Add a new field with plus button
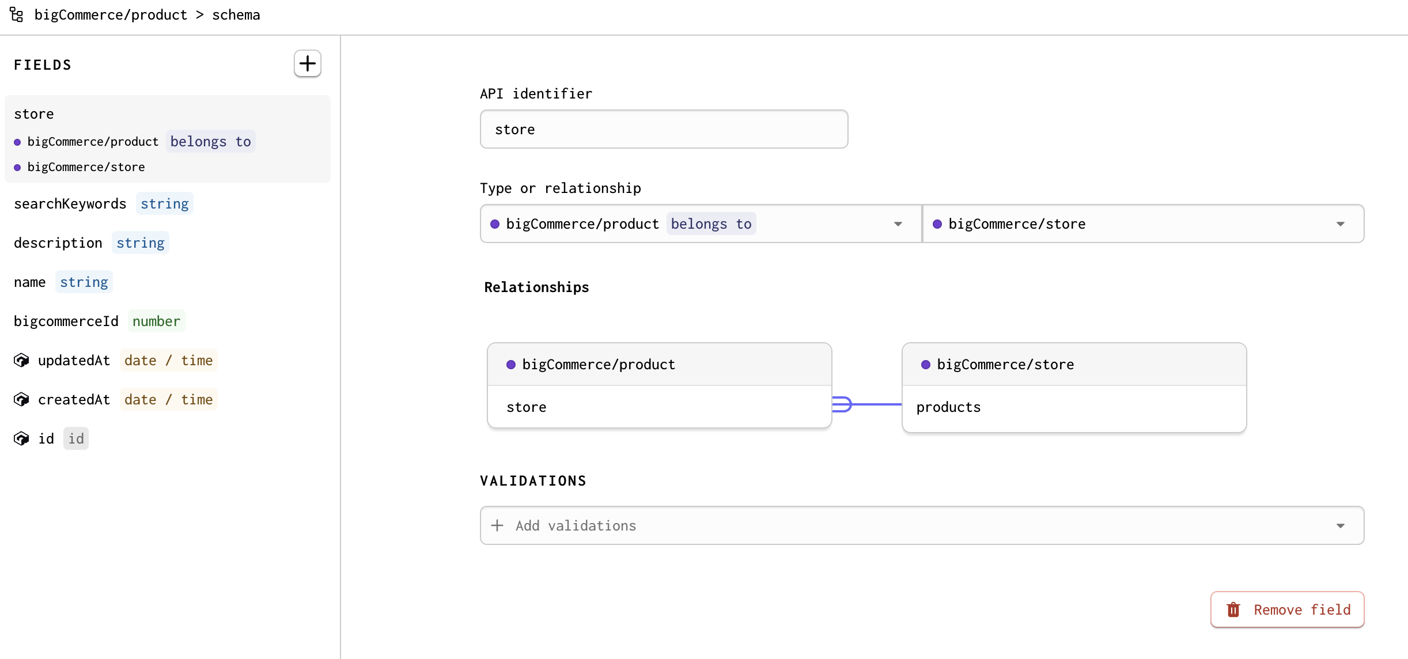 pos(308,63)
